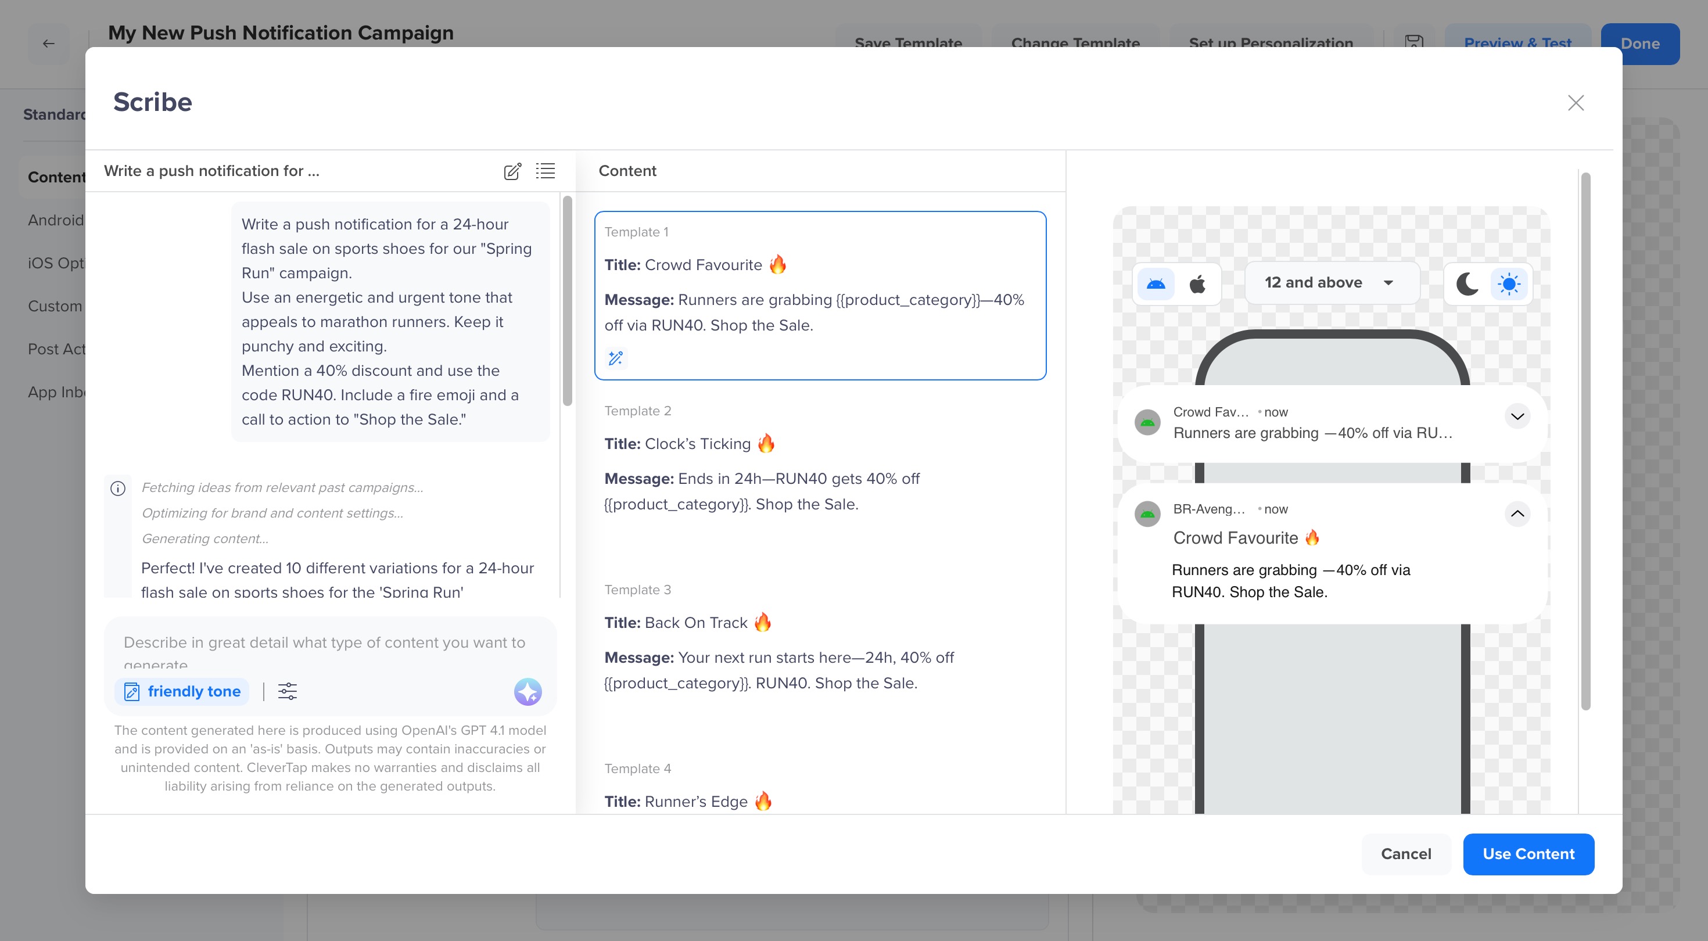Viewport: 1708px width, 941px height.
Task: Close the Scribe dialog
Action: (x=1576, y=103)
